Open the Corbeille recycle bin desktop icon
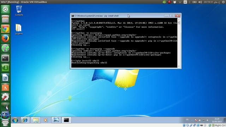This screenshot has width=226, height=127. (19, 10)
